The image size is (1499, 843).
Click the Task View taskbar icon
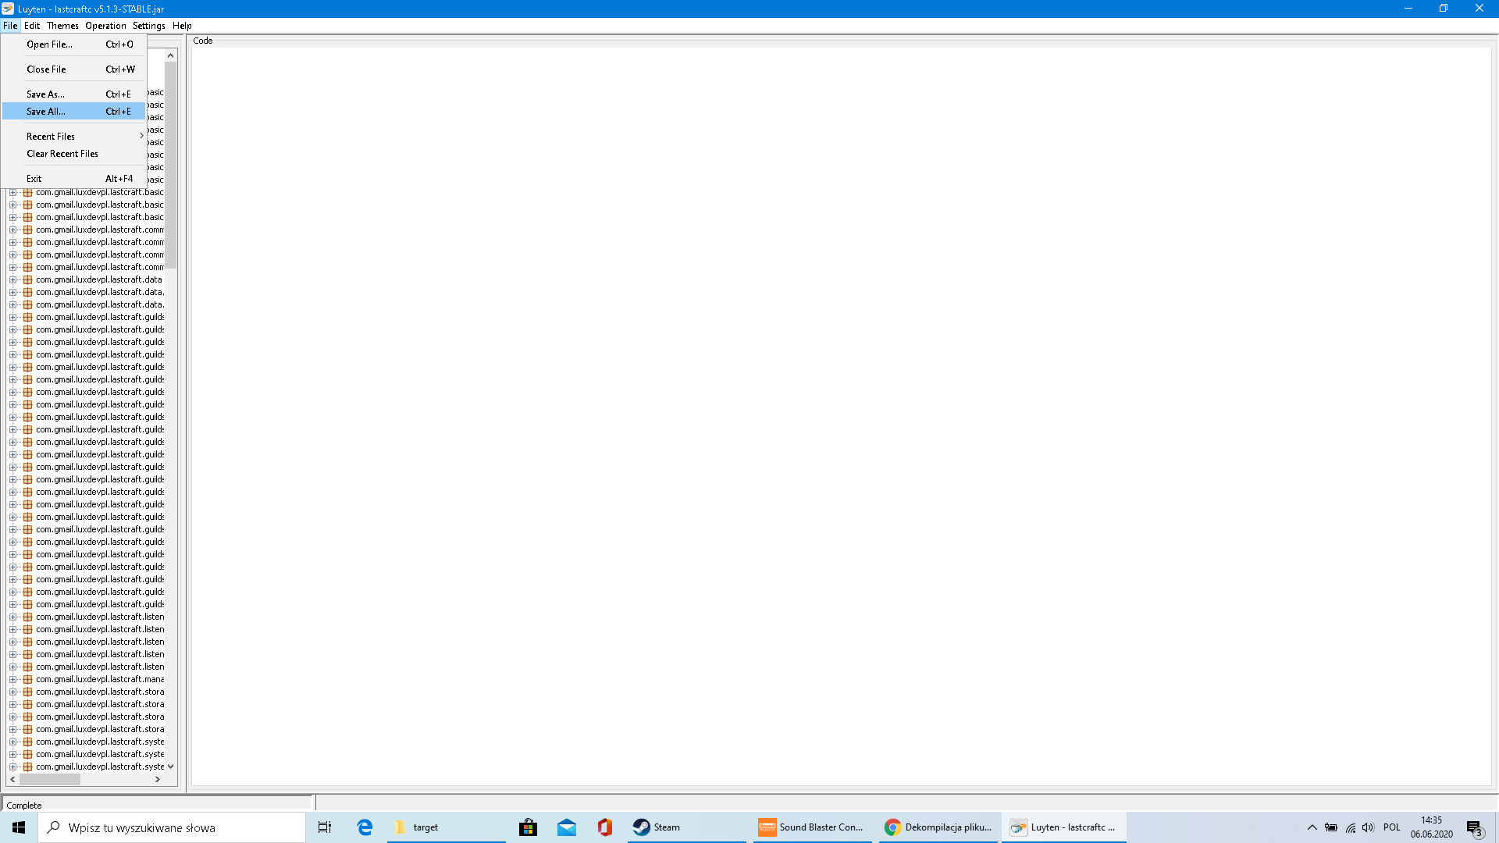click(325, 827)
